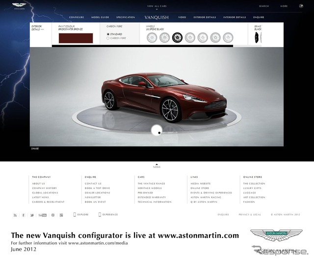Select the fifth wheel design option
The image size is (314, 261).
(x=203, y=37)
